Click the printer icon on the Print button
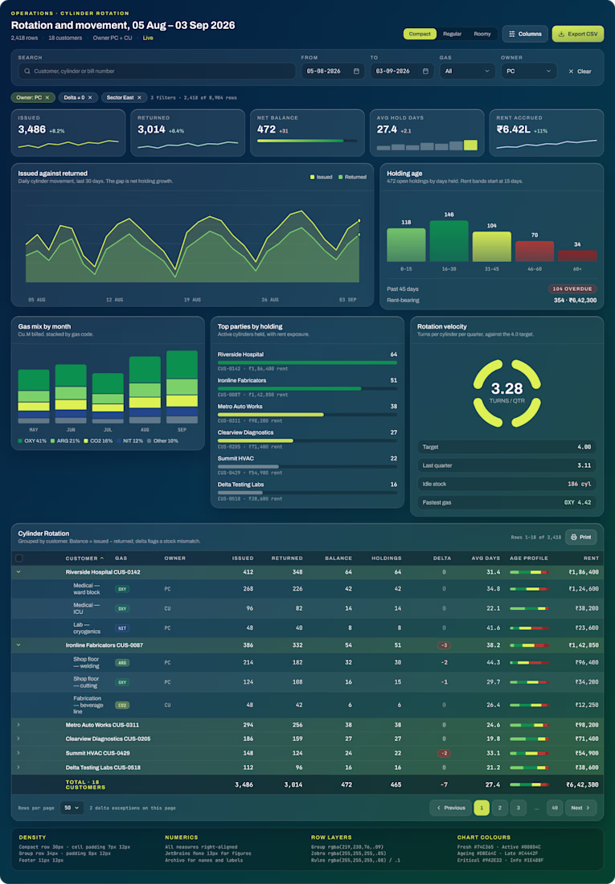Image resolution: width=615 pixels, height=884 pixels. (x=574, y=537)
